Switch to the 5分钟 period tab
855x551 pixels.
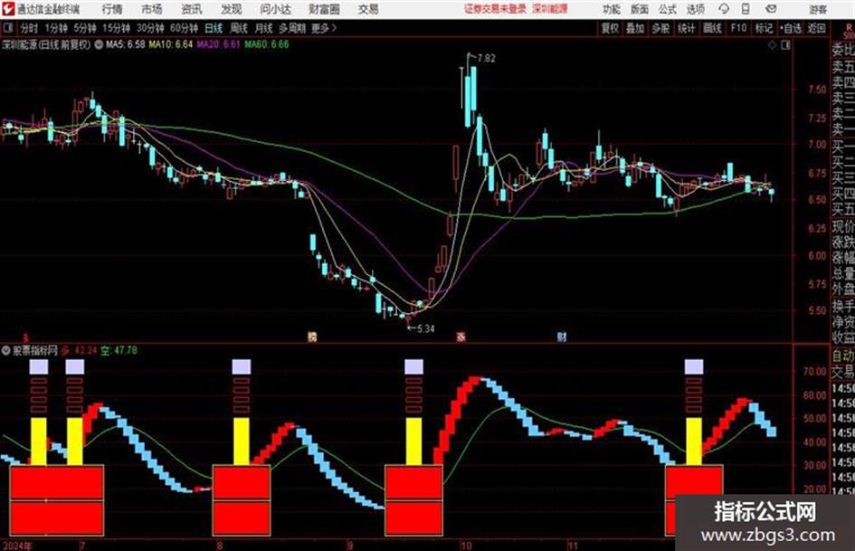click(x=85, y=28)
